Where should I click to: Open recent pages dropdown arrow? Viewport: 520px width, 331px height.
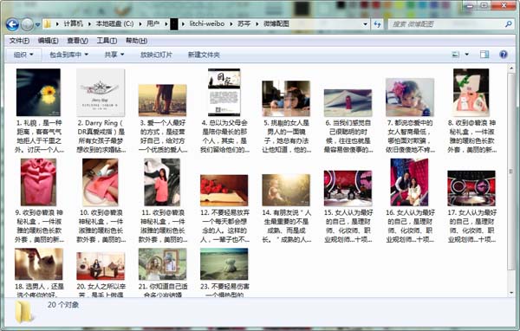pyautogui.click(x=37, y=24)
